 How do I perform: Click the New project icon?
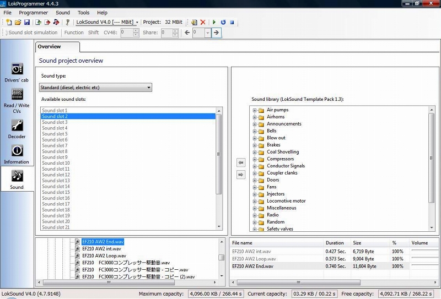[9, 22]
